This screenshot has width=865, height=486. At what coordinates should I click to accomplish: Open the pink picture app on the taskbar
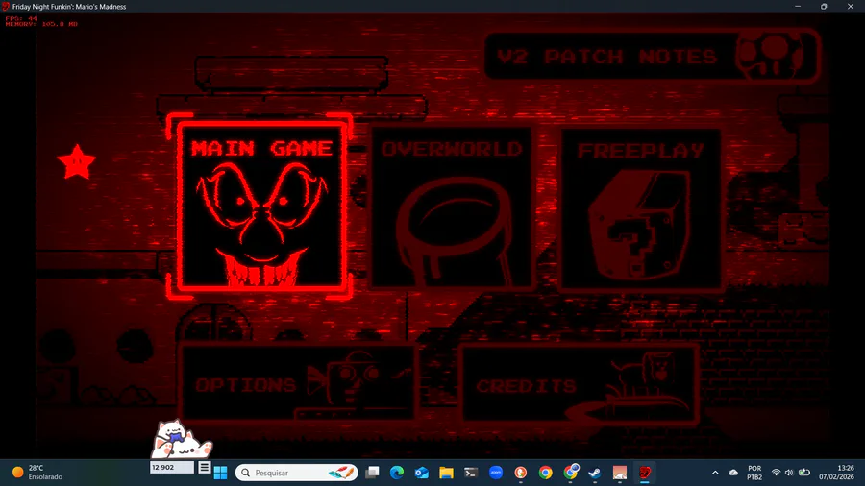point(620,473)
